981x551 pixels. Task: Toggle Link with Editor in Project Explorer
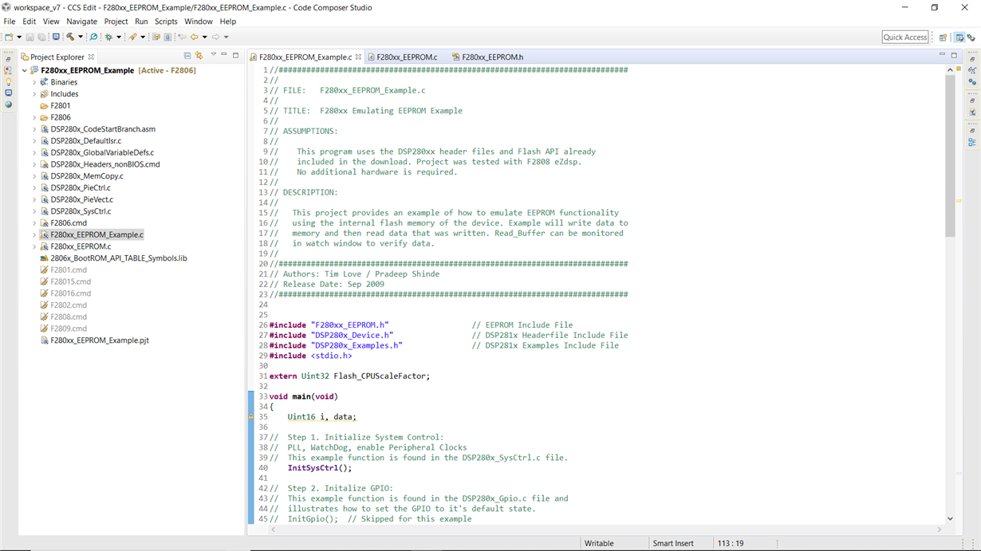point(199,56)
